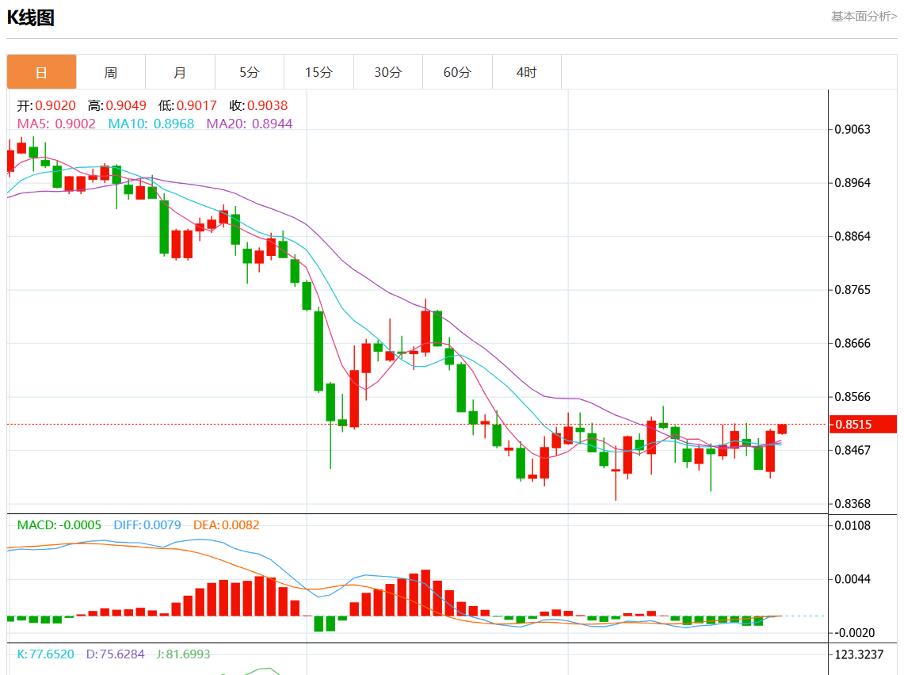
Task: Open the 60分 timeframe tab
Action: click(457, 72)
